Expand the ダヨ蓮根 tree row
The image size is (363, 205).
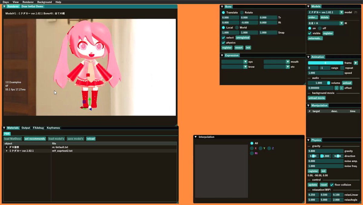pyautogui.click(x=7, y=147)
